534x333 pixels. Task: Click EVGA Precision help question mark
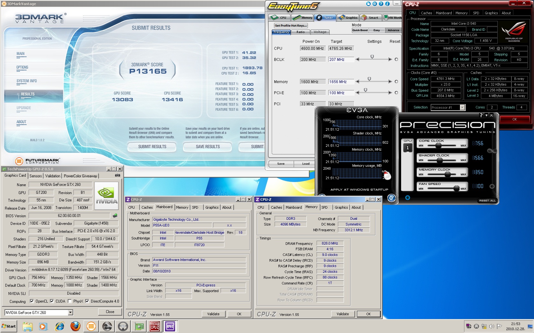pos(481,115)
